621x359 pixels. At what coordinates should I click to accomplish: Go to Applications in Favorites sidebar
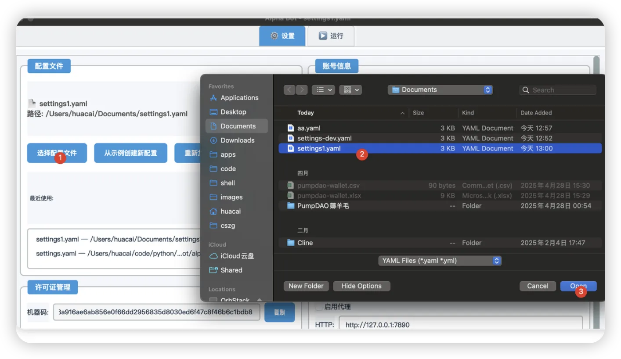click(x=239, y=98)
